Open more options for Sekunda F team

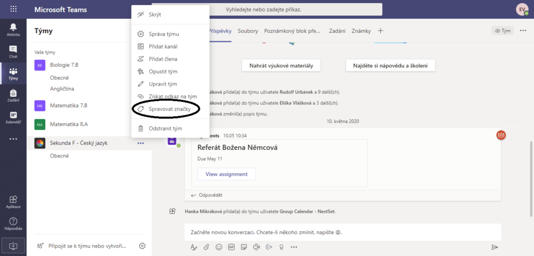[x=141, y=143]
